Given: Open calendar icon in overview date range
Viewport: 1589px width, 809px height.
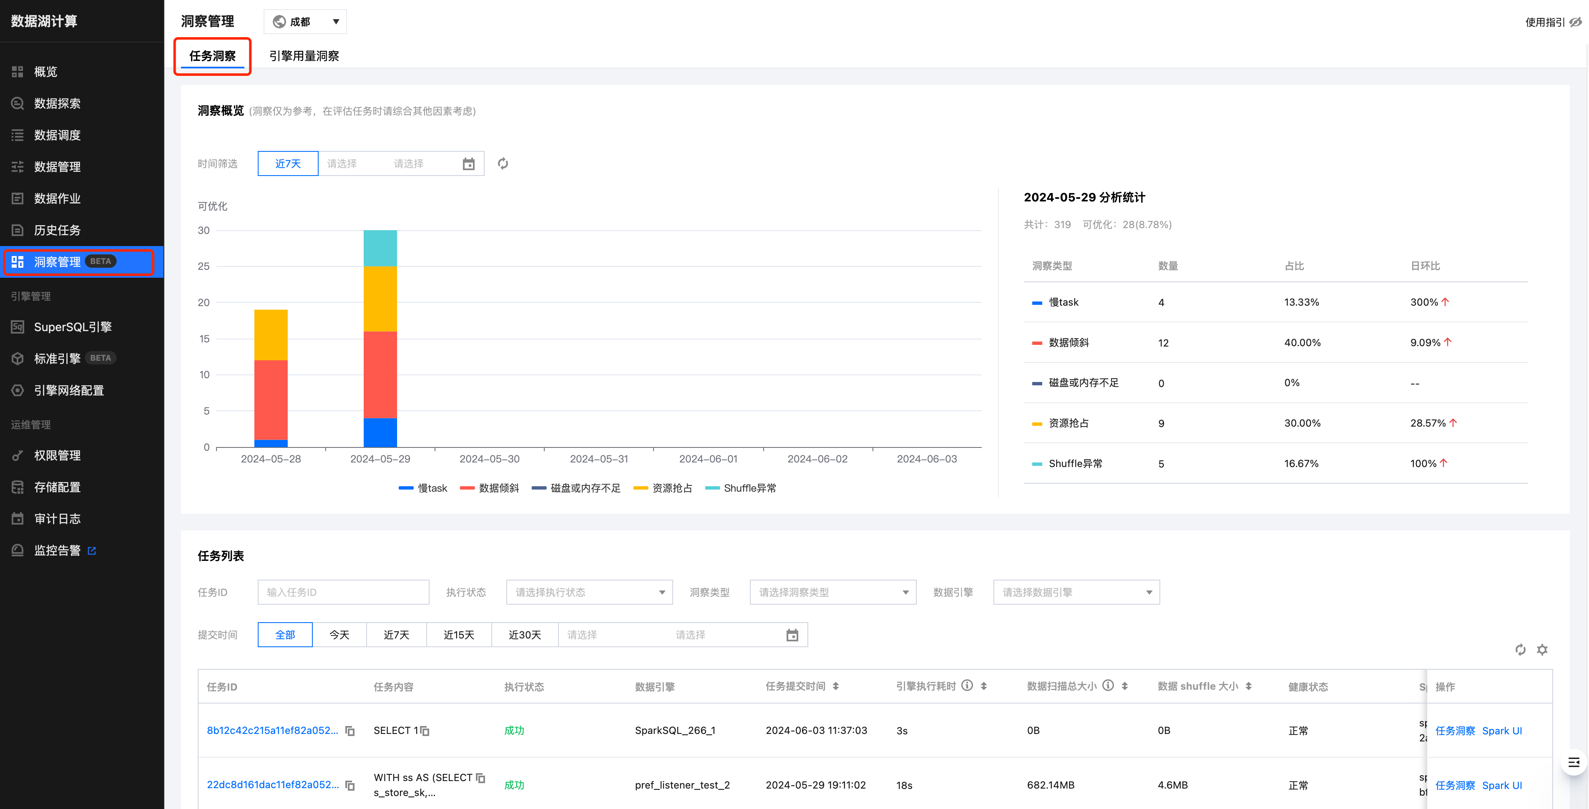Looking at the screenshot, I should (x=469, y=163).
